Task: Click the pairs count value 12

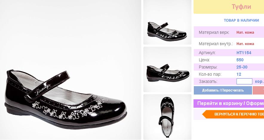Action: click(x=239, y=74)
